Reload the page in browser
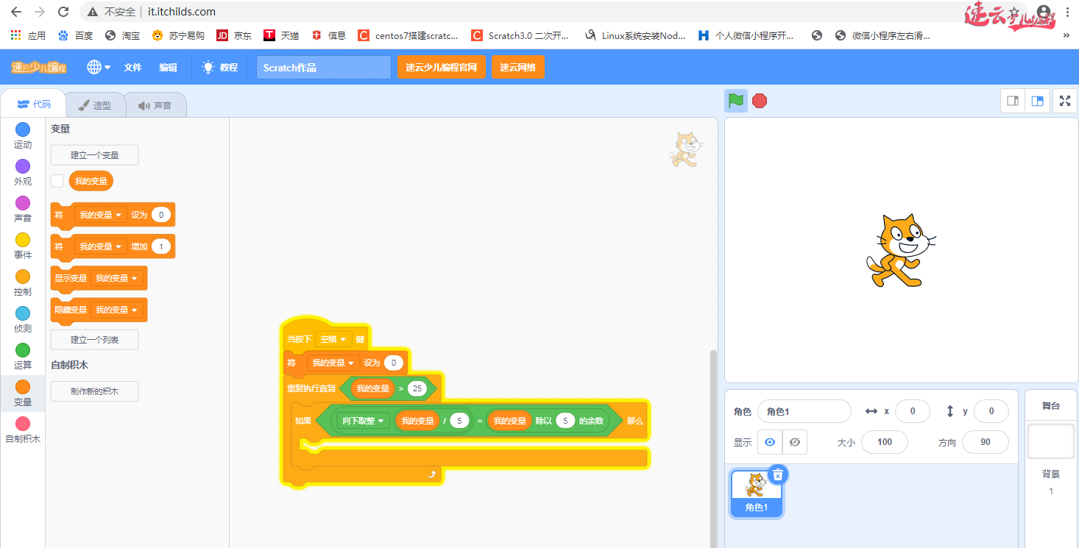The image size is (1079, 548). click(x=63, y=12)
